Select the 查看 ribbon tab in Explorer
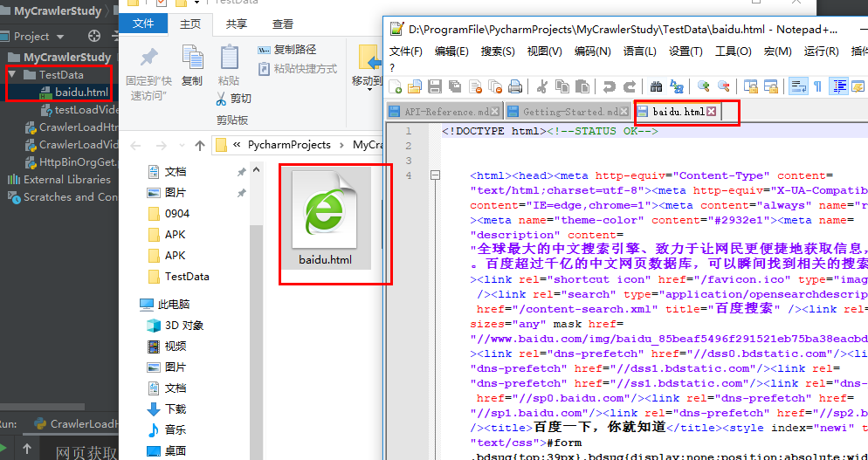The image size is (868, 460). pos(283,24)
